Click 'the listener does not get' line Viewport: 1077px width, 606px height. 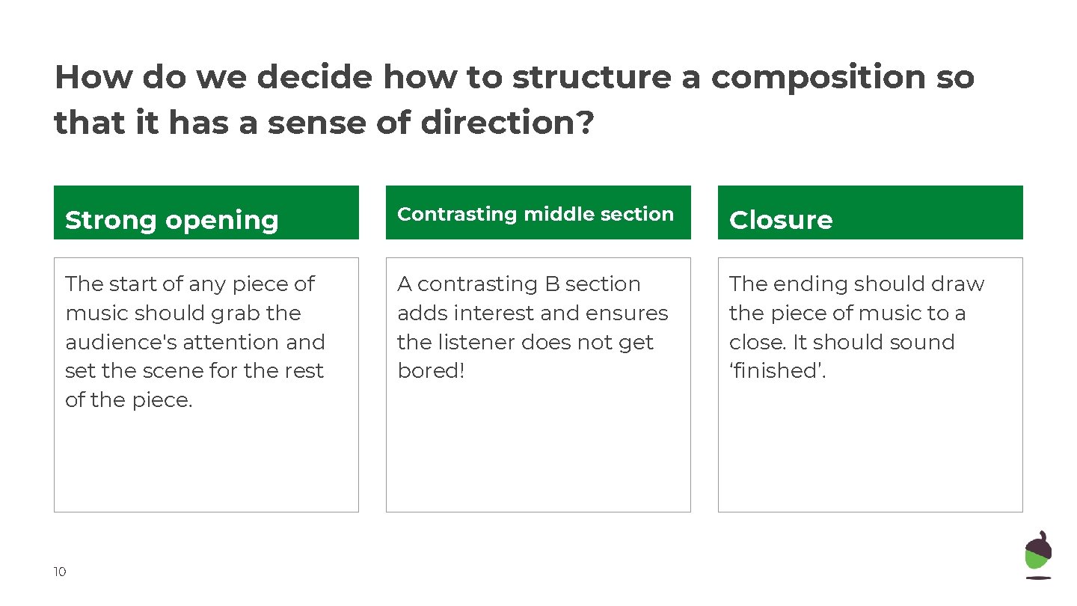[x=525, y=343]
